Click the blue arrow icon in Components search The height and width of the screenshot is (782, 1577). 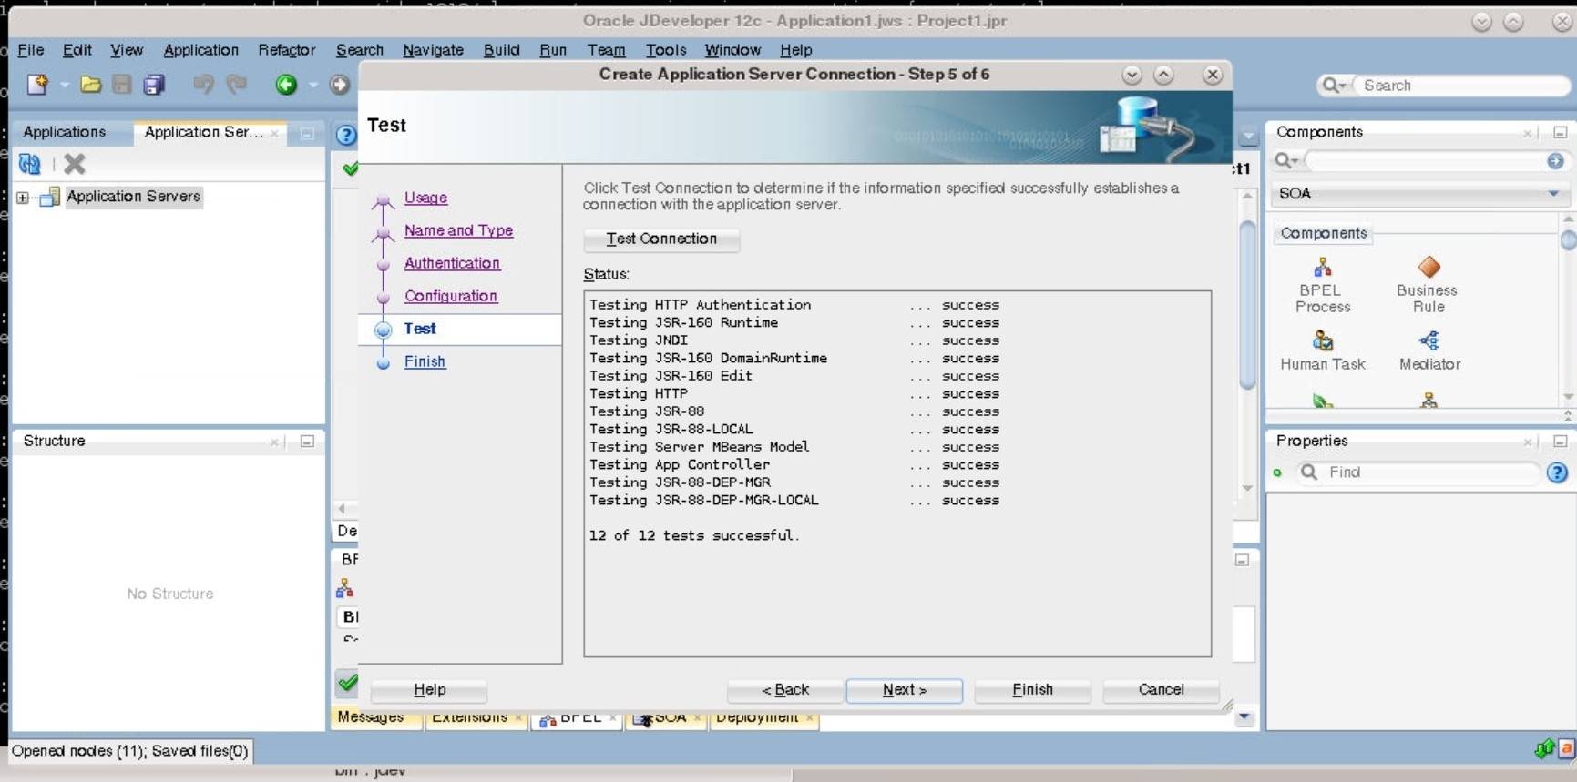pyautogui.click(x=1555, y=161)
